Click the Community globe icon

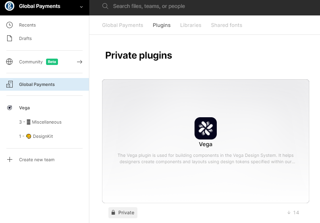point(10,62)
